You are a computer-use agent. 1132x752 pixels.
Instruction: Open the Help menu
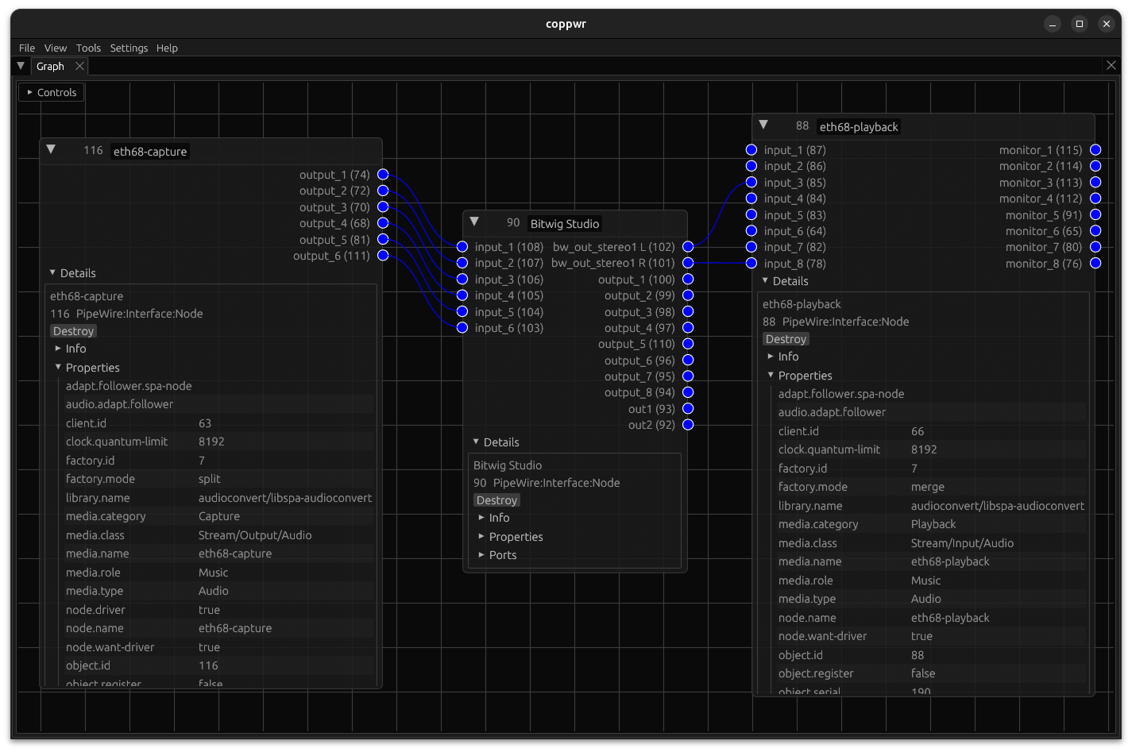pos(167,48)
